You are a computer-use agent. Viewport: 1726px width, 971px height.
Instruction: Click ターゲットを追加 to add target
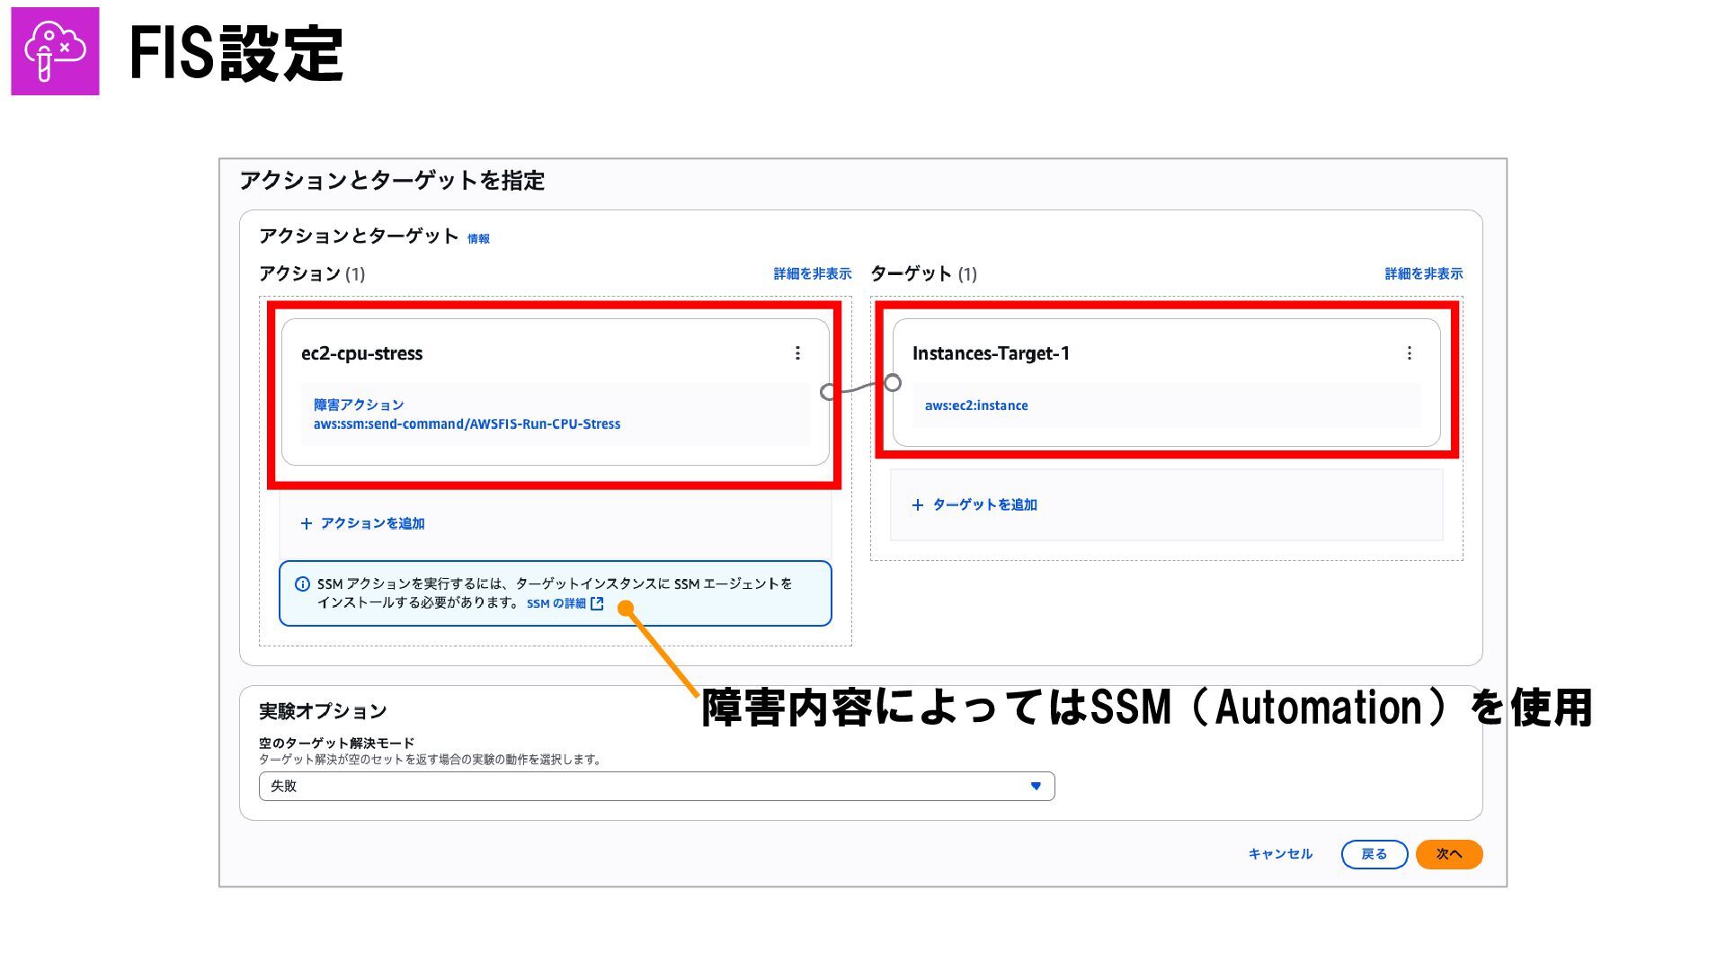(x=984, y=505)
